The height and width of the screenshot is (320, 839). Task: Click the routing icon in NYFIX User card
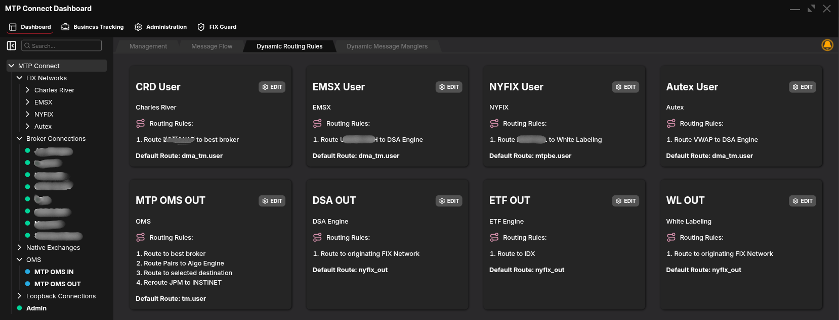[494, 123]
